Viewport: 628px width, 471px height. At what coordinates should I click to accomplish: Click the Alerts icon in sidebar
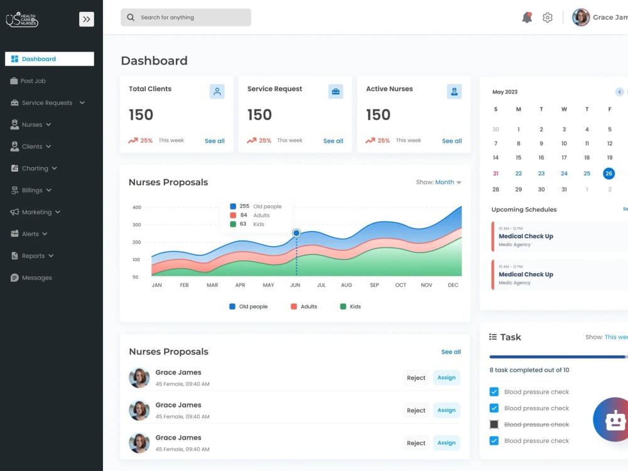[x=15, y=234]
